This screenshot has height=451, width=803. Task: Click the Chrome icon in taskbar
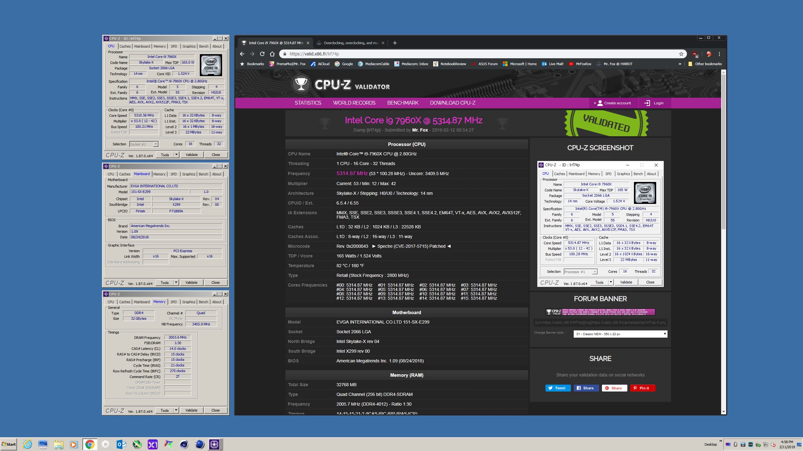[x=90, y=444]
